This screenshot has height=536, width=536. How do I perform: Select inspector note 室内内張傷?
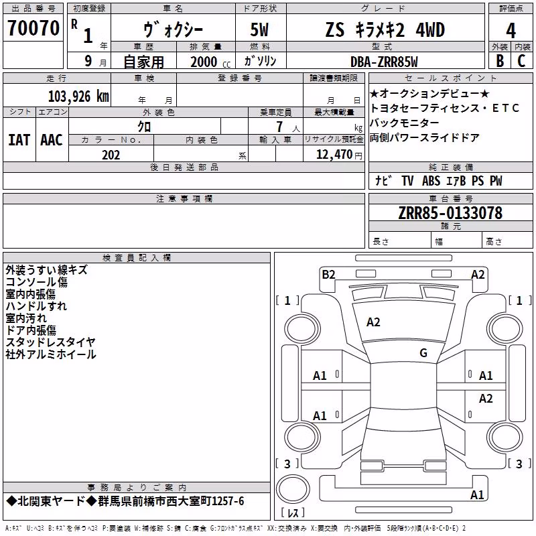click(30, 294)
